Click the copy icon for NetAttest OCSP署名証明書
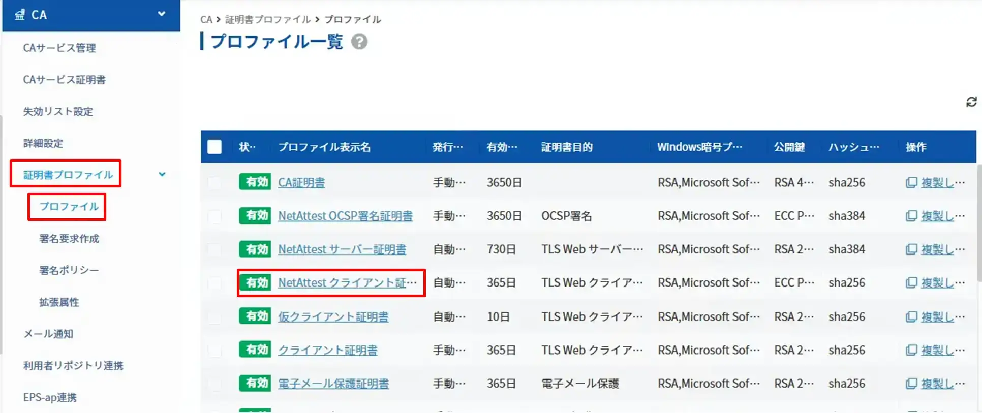 tap(911, 216)
